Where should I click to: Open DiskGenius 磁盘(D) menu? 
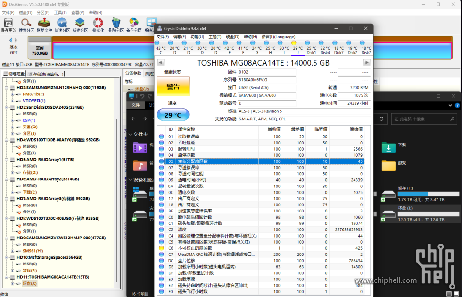(x=25, y=13)
